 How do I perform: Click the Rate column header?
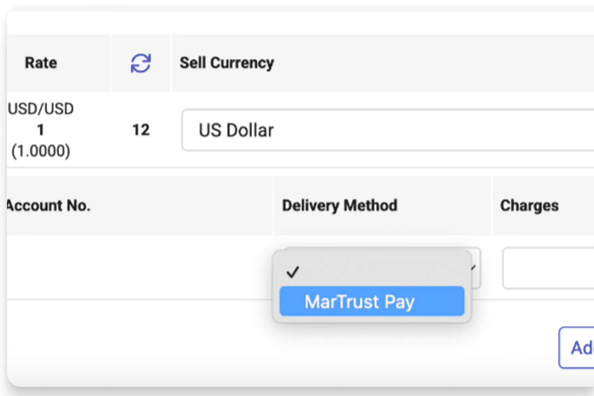click(x=41, y=63)
